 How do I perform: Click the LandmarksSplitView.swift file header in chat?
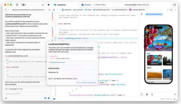[17, 56]
